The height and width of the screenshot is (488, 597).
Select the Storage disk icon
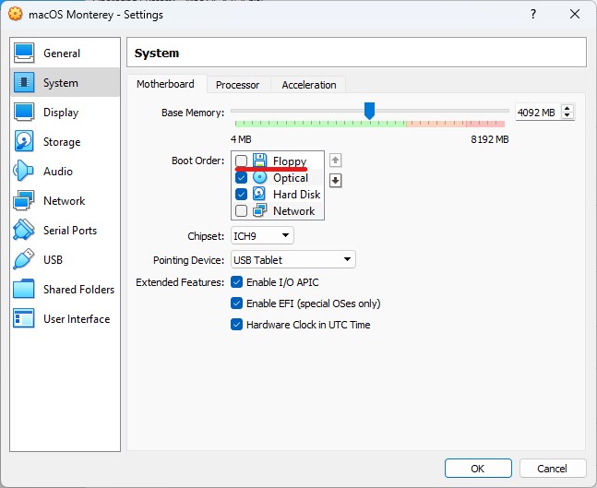click(x=25, y=142)
